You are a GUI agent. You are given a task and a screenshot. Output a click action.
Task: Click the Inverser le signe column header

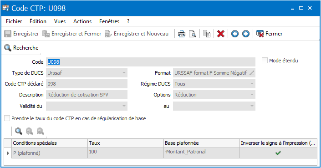[278, 143]
